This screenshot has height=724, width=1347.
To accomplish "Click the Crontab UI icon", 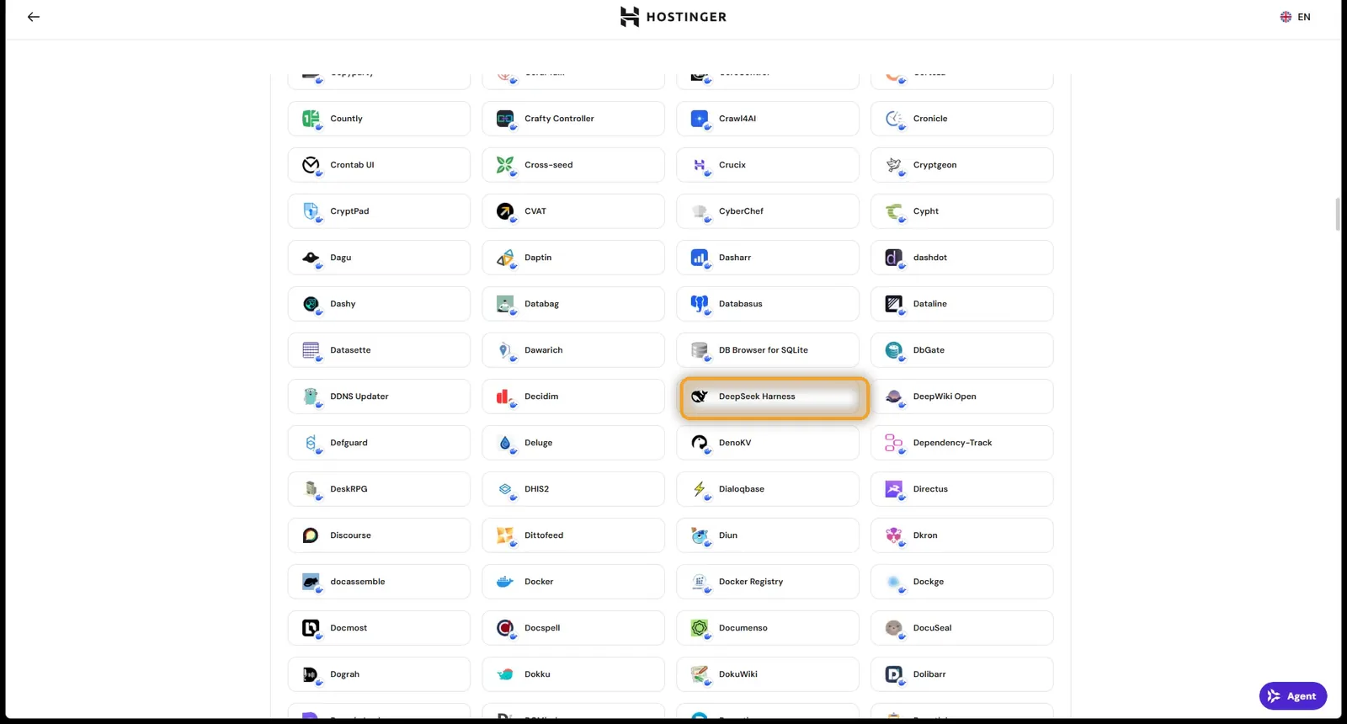I will click(x=311, y=165).
